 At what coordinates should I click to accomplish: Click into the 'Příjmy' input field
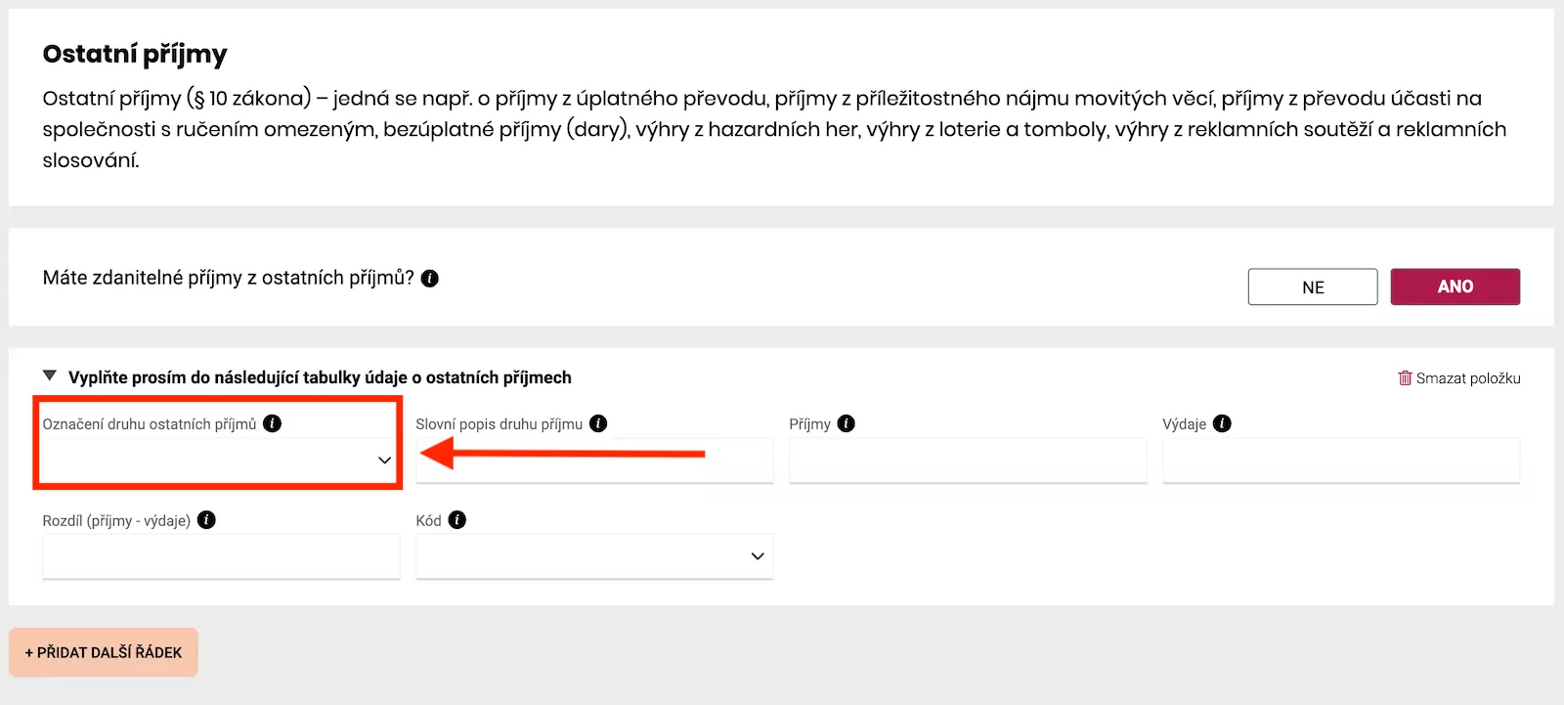coord(968,460)
